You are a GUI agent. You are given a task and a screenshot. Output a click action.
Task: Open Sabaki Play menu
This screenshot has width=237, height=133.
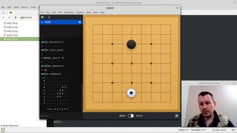tap(48, 12)
